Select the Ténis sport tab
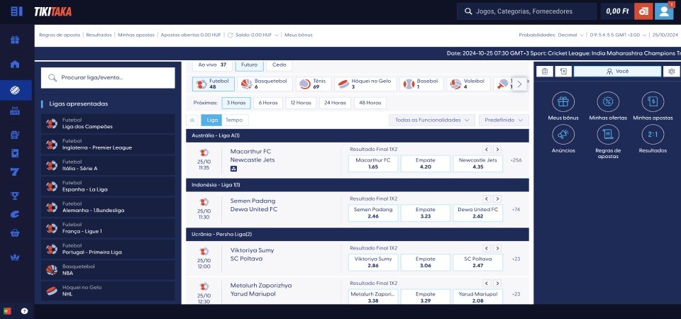The image size is (681, 319). click(x=314, y=84)
